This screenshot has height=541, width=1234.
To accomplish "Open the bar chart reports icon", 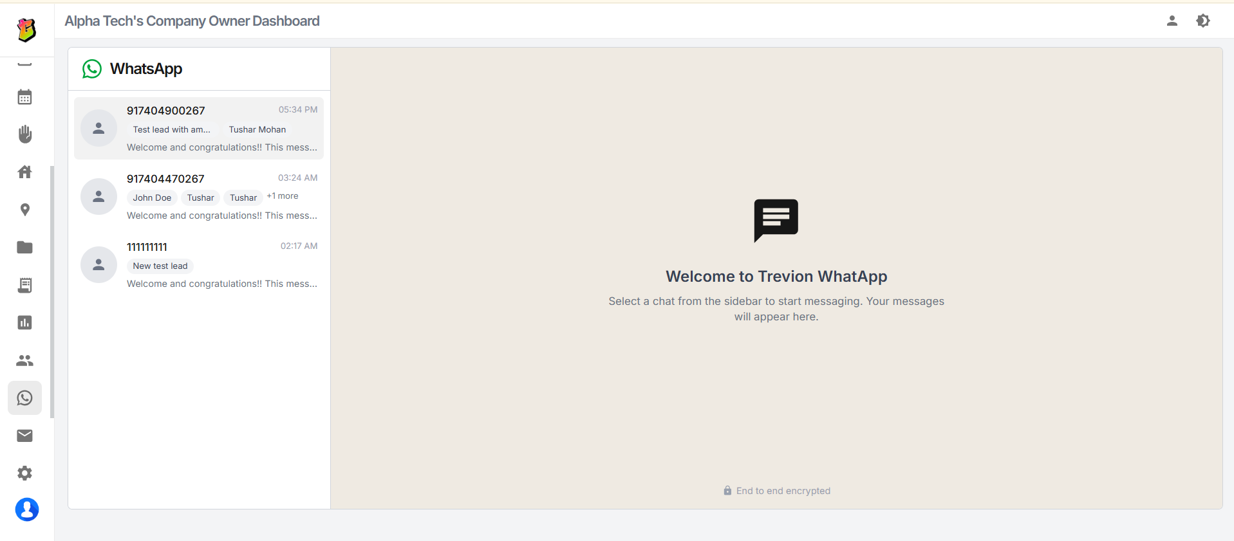I will 24,322.
